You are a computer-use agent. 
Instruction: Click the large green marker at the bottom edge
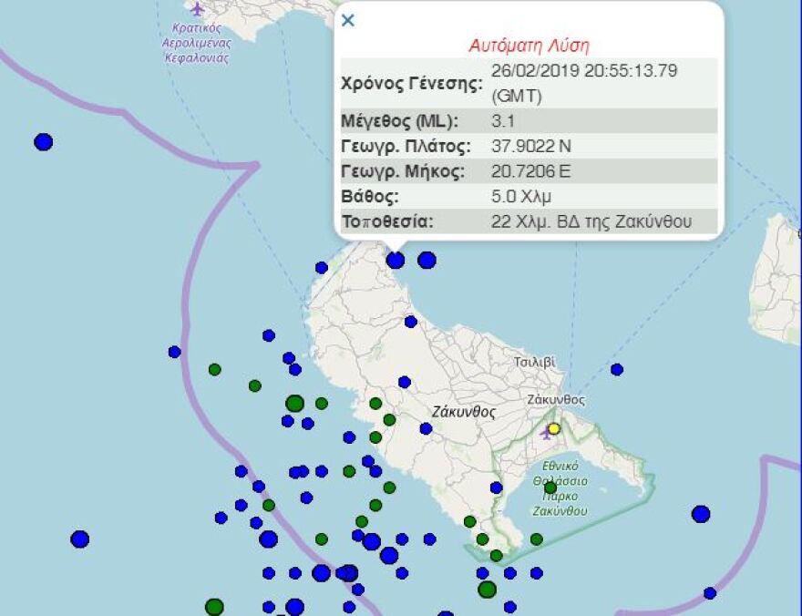point(213,604)
